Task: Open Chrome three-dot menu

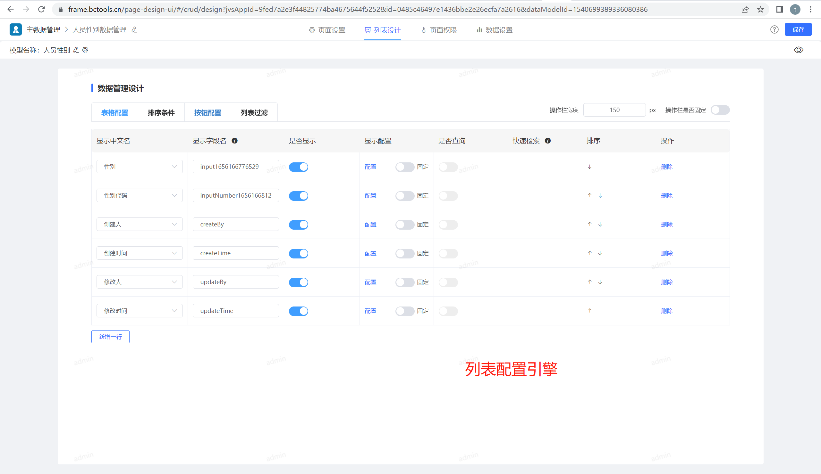Action: tap(810, 9)
